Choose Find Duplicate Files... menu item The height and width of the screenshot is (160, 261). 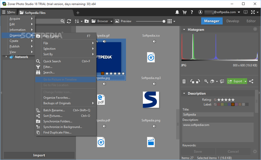[66, 132]
